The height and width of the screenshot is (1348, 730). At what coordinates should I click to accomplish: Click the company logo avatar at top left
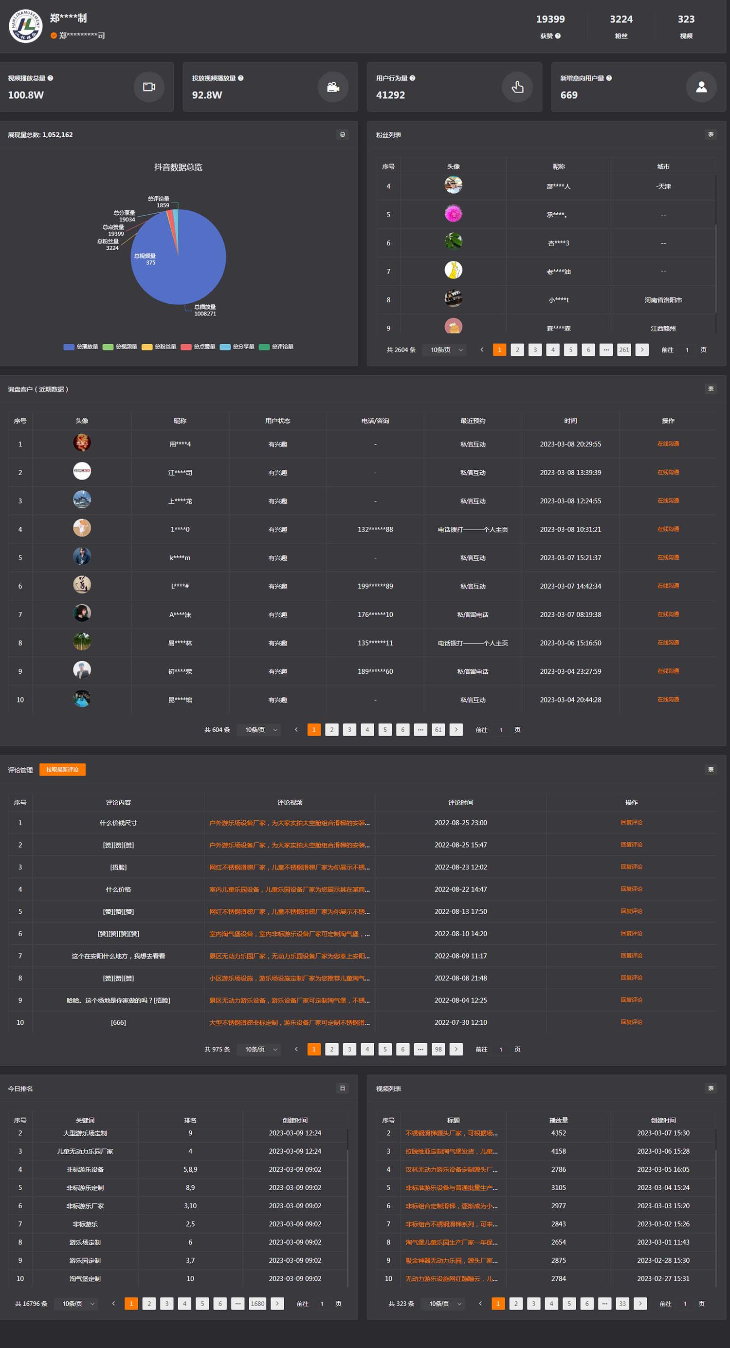26,26
